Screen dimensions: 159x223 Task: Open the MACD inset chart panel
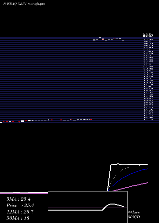(x=87, y=207)
